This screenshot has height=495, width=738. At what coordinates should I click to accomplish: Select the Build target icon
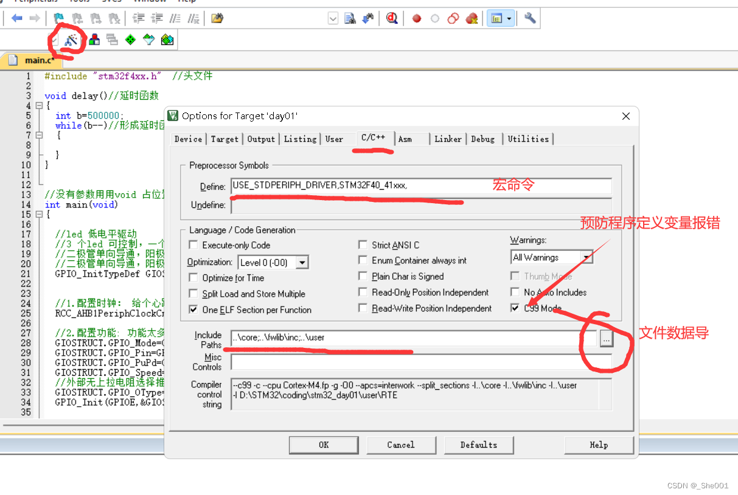[x=94, y=39]
